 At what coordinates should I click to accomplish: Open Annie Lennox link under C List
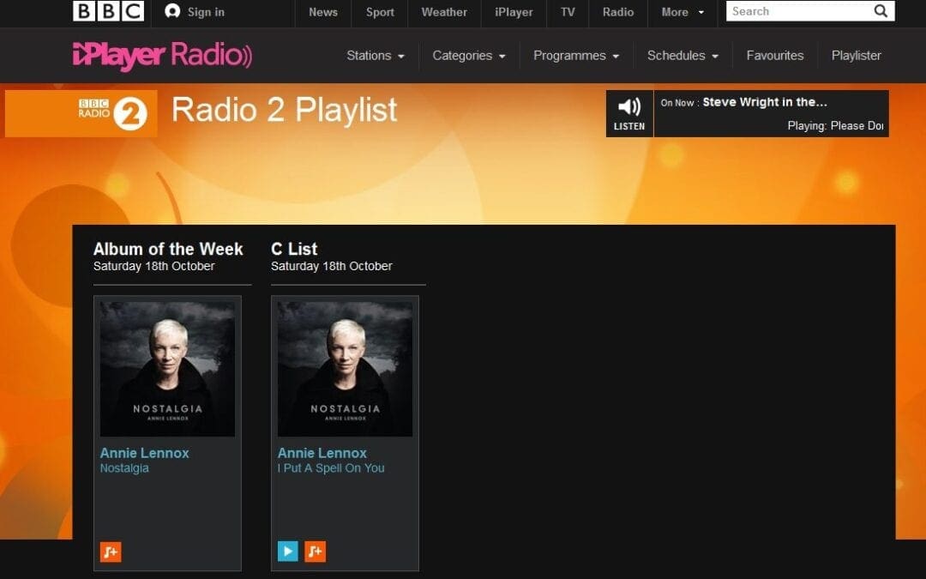[x=322, y=453]
